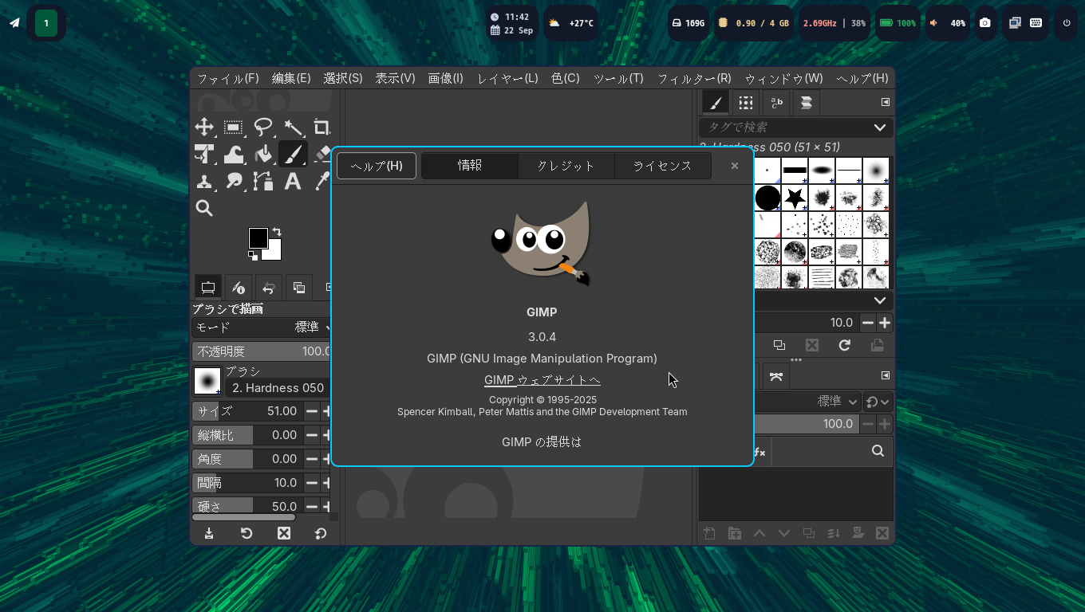Choose the Fuzzy Select magic wand
Screen dimensions: 1085x612
(293, 127)
